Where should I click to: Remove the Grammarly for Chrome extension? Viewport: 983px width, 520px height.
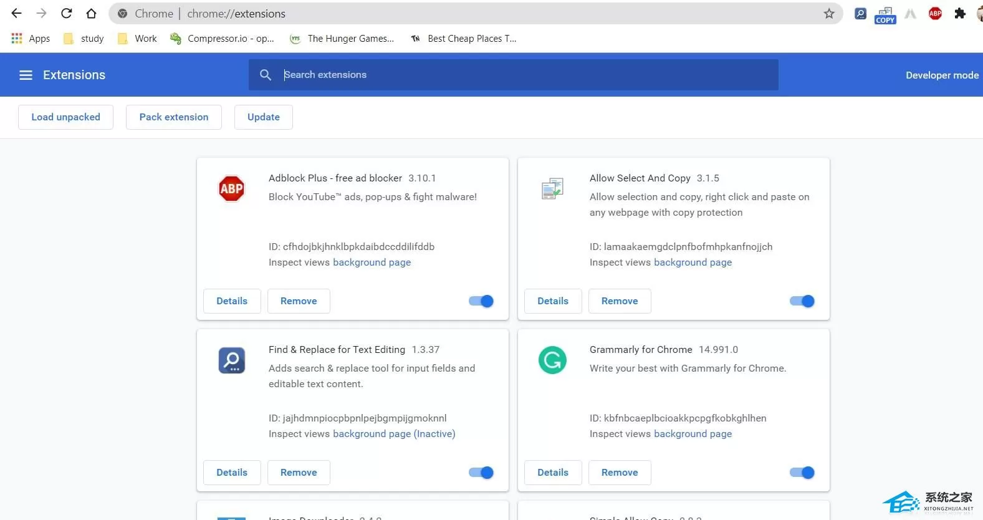[620, 473]
